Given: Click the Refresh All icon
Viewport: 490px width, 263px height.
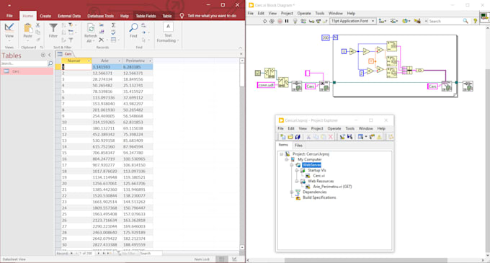Looking at the screenshot, I should pos(91,28).
